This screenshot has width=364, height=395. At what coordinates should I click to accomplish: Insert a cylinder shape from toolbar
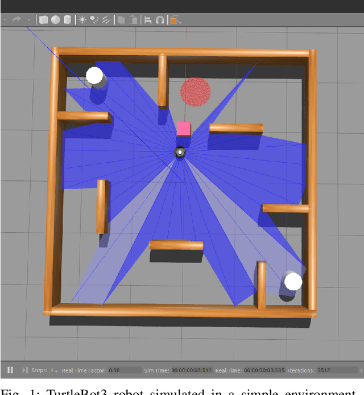tap(67, 20)
